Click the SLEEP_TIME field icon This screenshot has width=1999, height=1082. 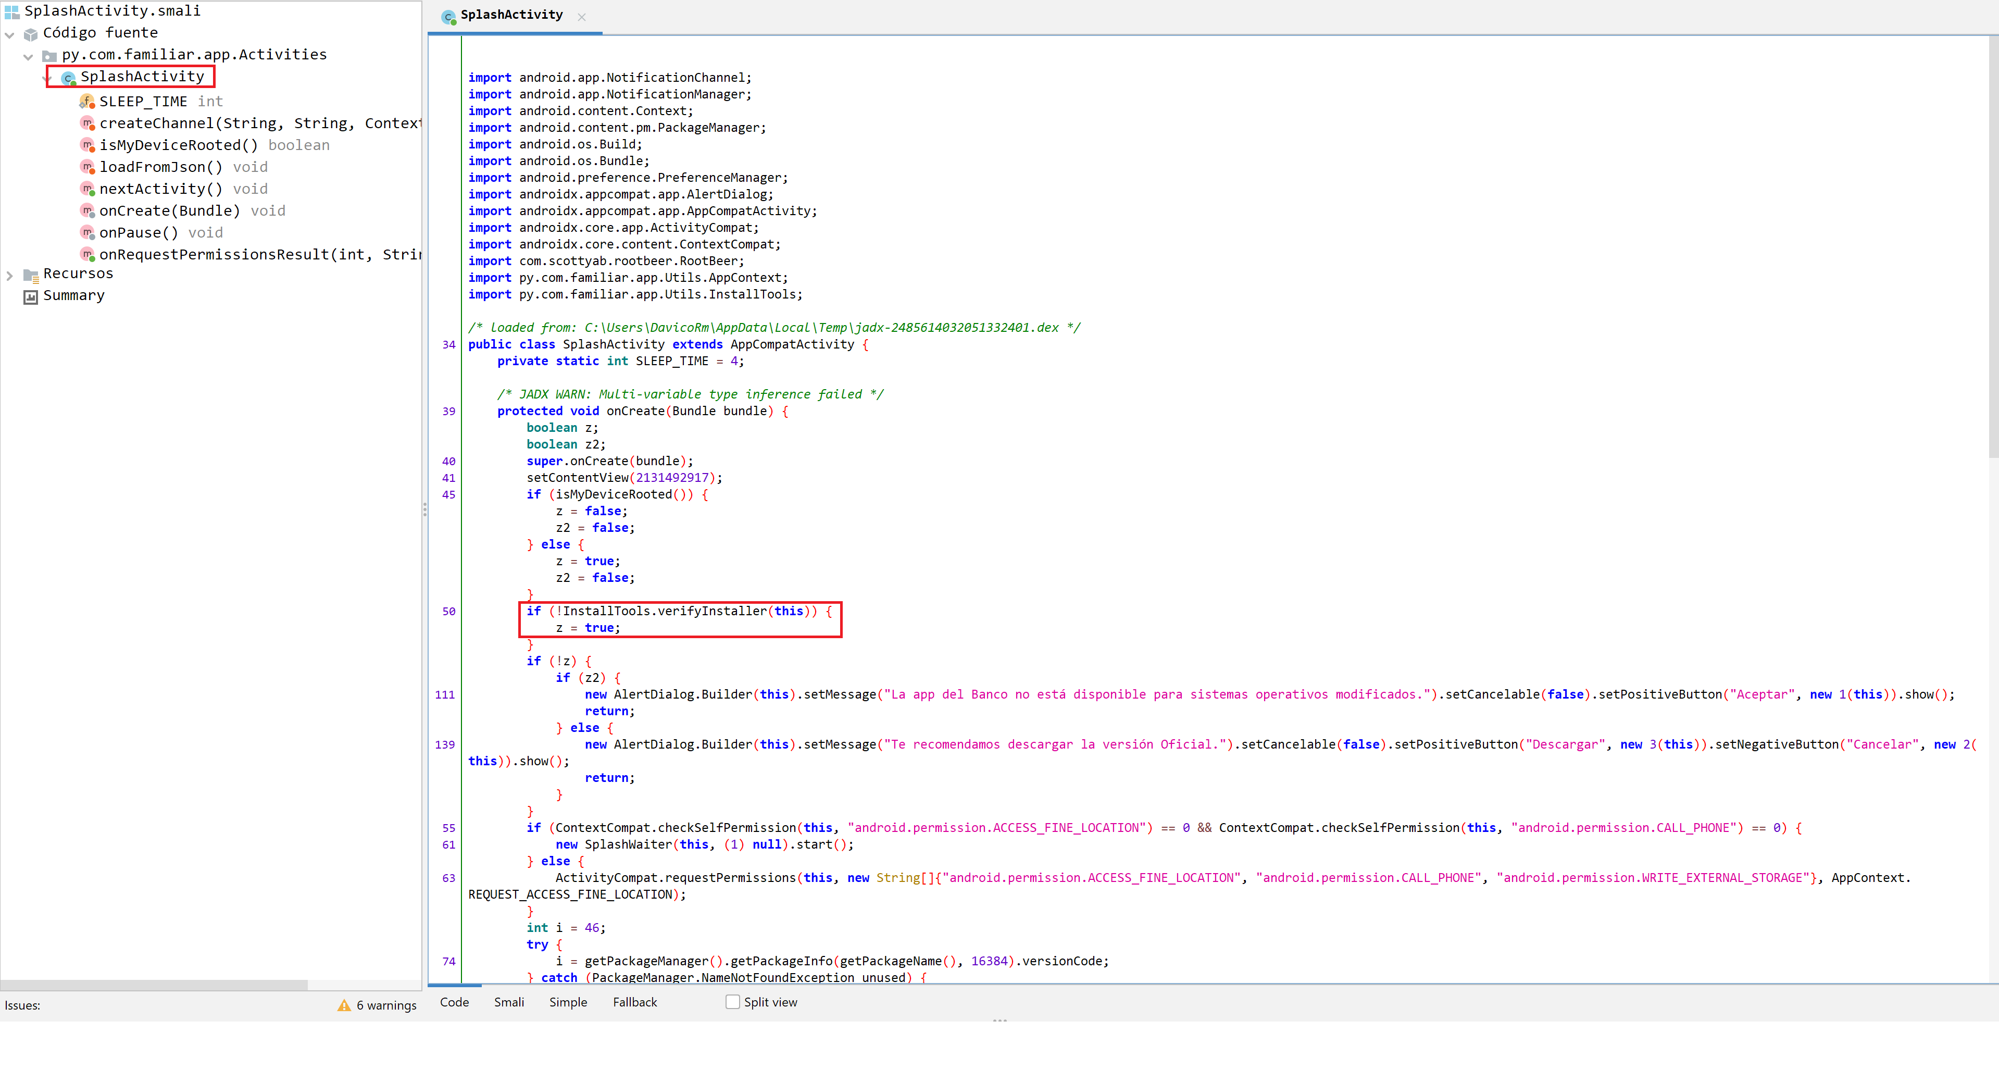point(87,102)
